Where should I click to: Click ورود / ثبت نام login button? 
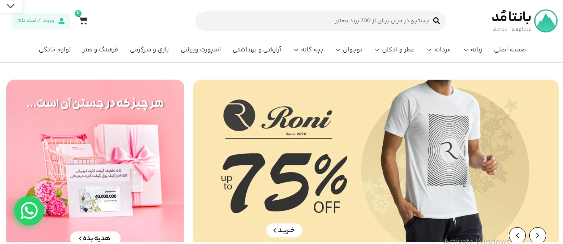click(x=41, y=21)
